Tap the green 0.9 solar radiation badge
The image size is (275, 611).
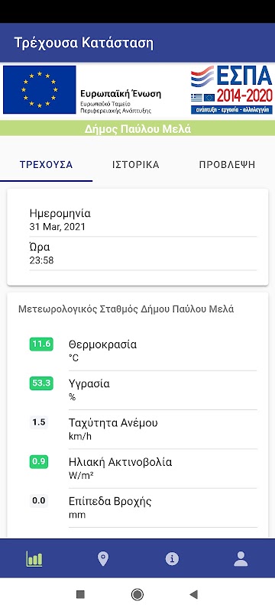[x=38, y=462]
